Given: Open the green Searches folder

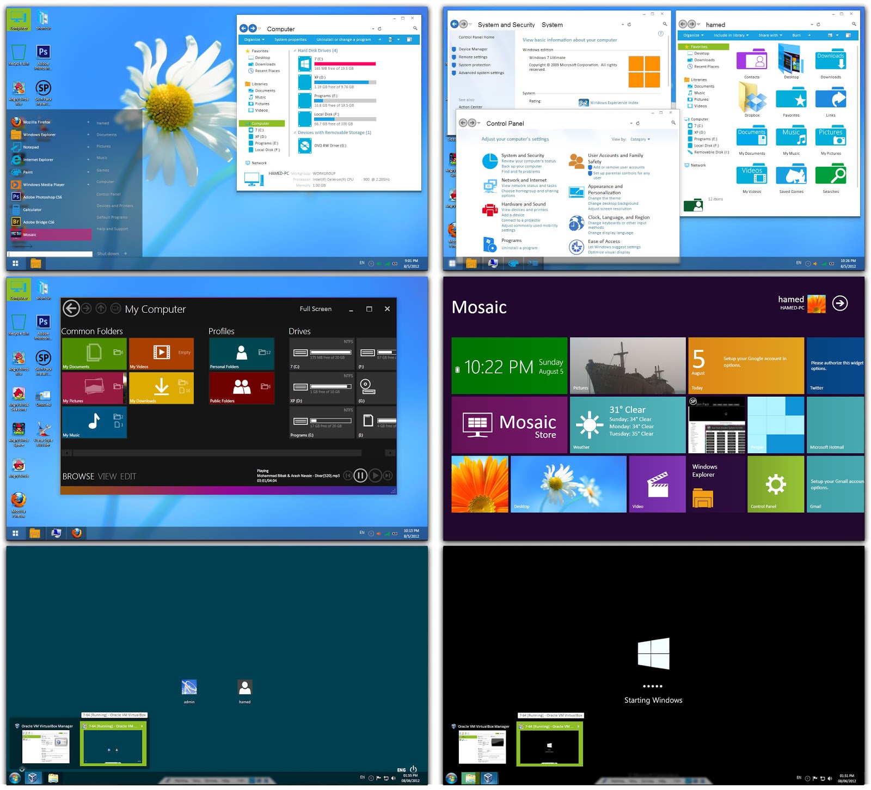Looking at the screenshot, I should click(x=831, y=178).
